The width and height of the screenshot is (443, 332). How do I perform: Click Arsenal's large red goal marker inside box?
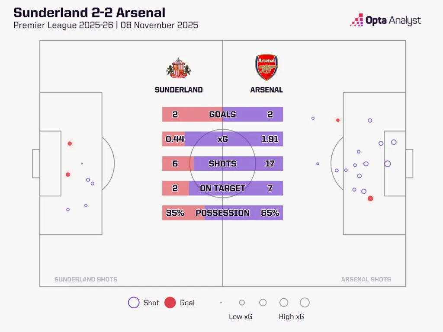[x=370, y=198]
